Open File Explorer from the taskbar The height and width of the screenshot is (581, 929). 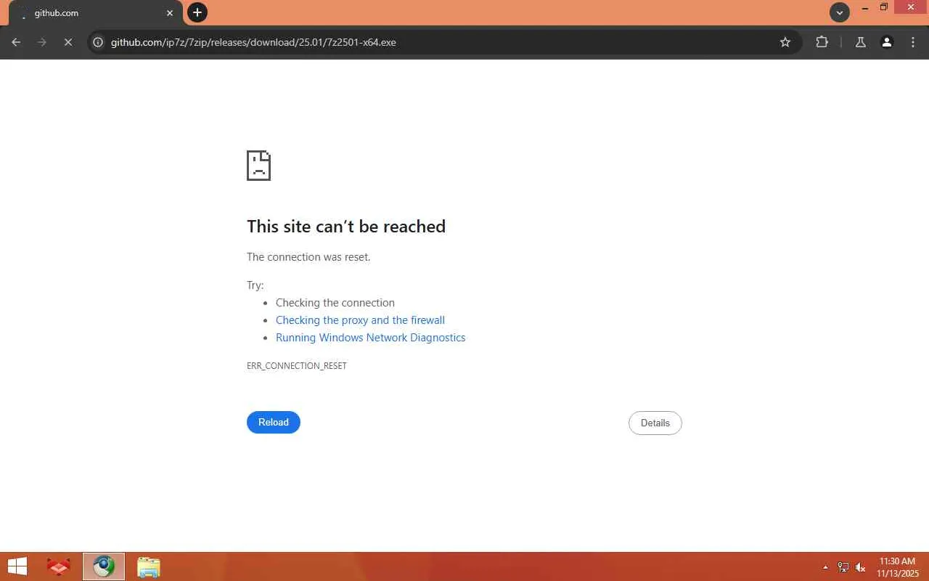click(x=149, y=566)
